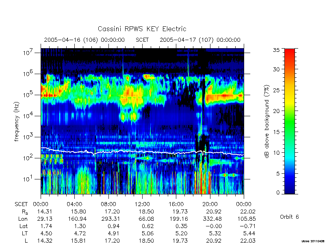Select the latitude value 1.30
Image resolution: width=325 pixels, height=243 pixels.
click(80, 226)
